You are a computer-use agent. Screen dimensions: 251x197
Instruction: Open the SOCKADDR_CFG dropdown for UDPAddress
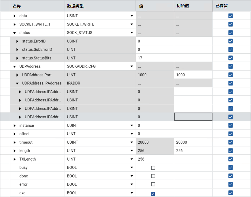tap(132, 66)
